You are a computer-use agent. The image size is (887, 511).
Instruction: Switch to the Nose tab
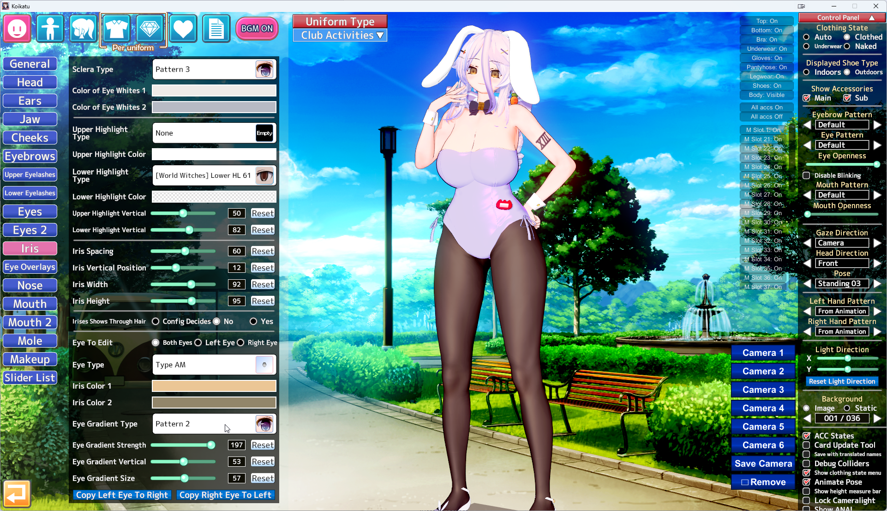[30, 285]
